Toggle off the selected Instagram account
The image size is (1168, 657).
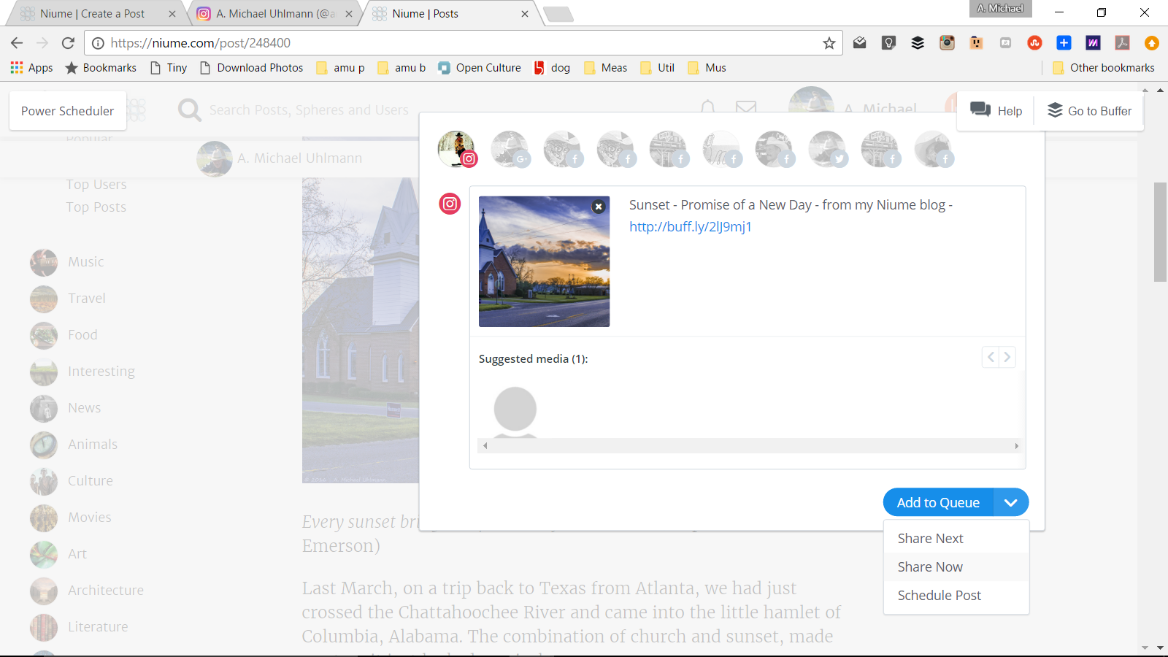coord(450,204)
